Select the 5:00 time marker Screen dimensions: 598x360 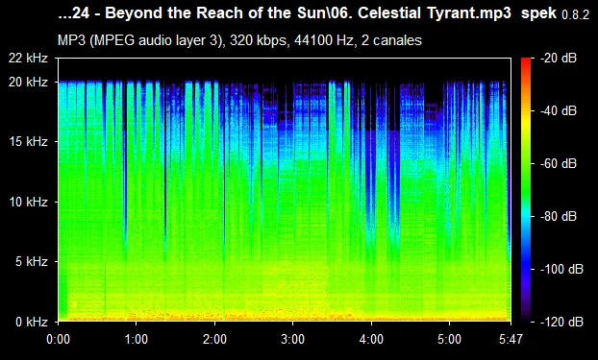click(449, 339)
